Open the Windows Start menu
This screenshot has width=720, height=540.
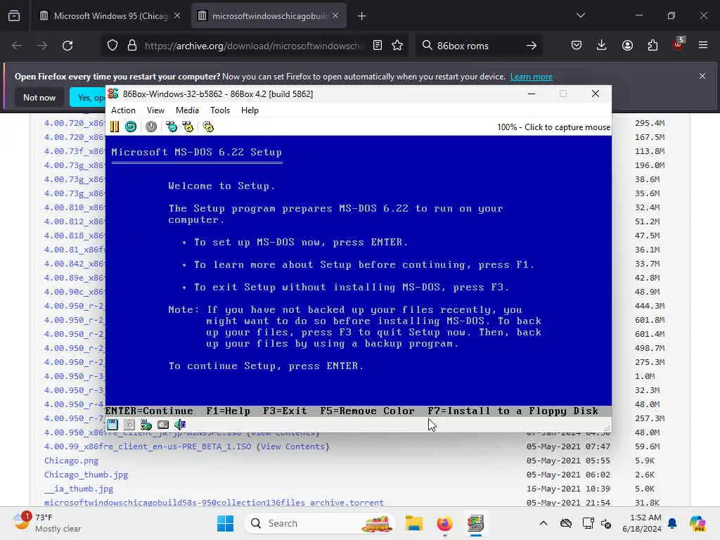[225, 523]
